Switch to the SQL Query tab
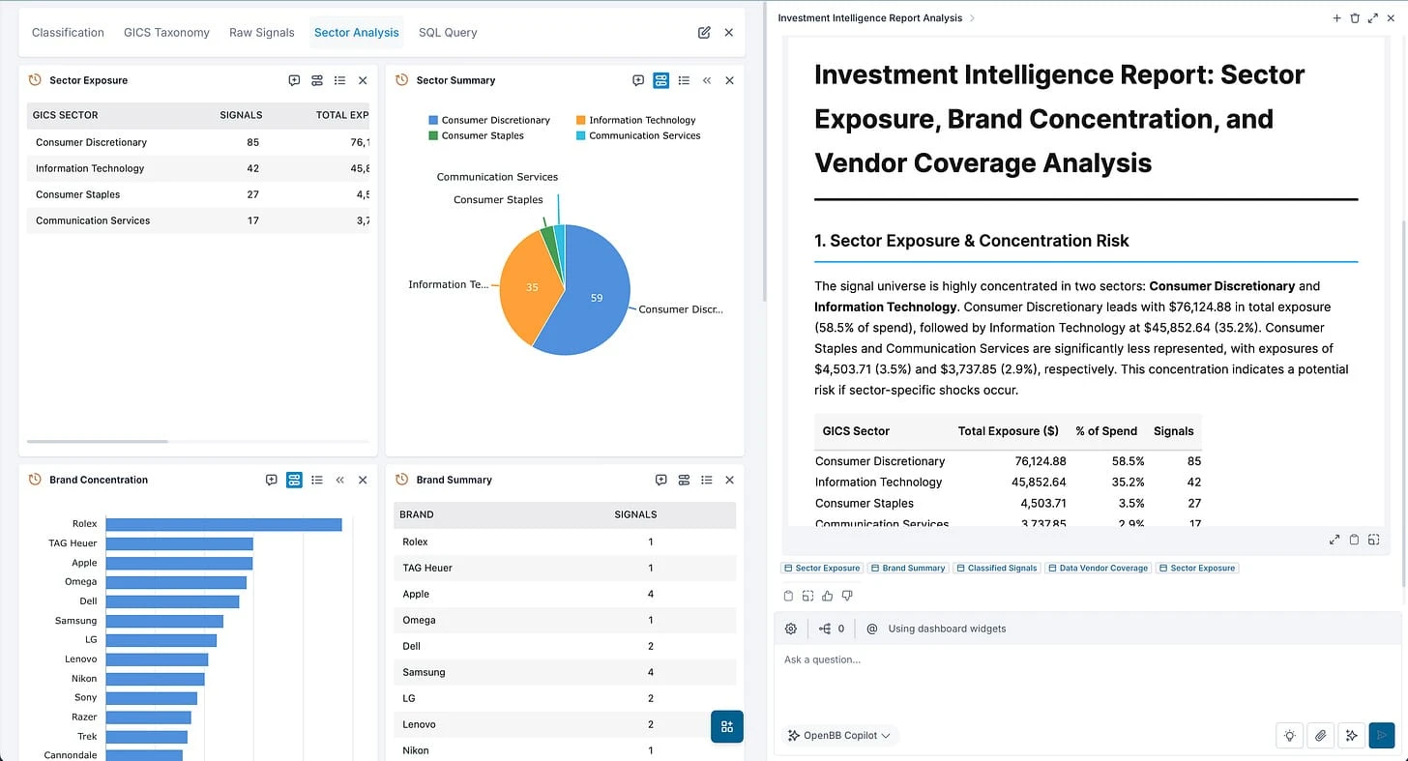The width and height of the screenshot is (1408, 761). tap(447, 32)
